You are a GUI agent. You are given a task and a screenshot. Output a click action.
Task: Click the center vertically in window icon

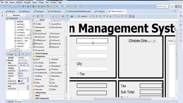point(133,16)
